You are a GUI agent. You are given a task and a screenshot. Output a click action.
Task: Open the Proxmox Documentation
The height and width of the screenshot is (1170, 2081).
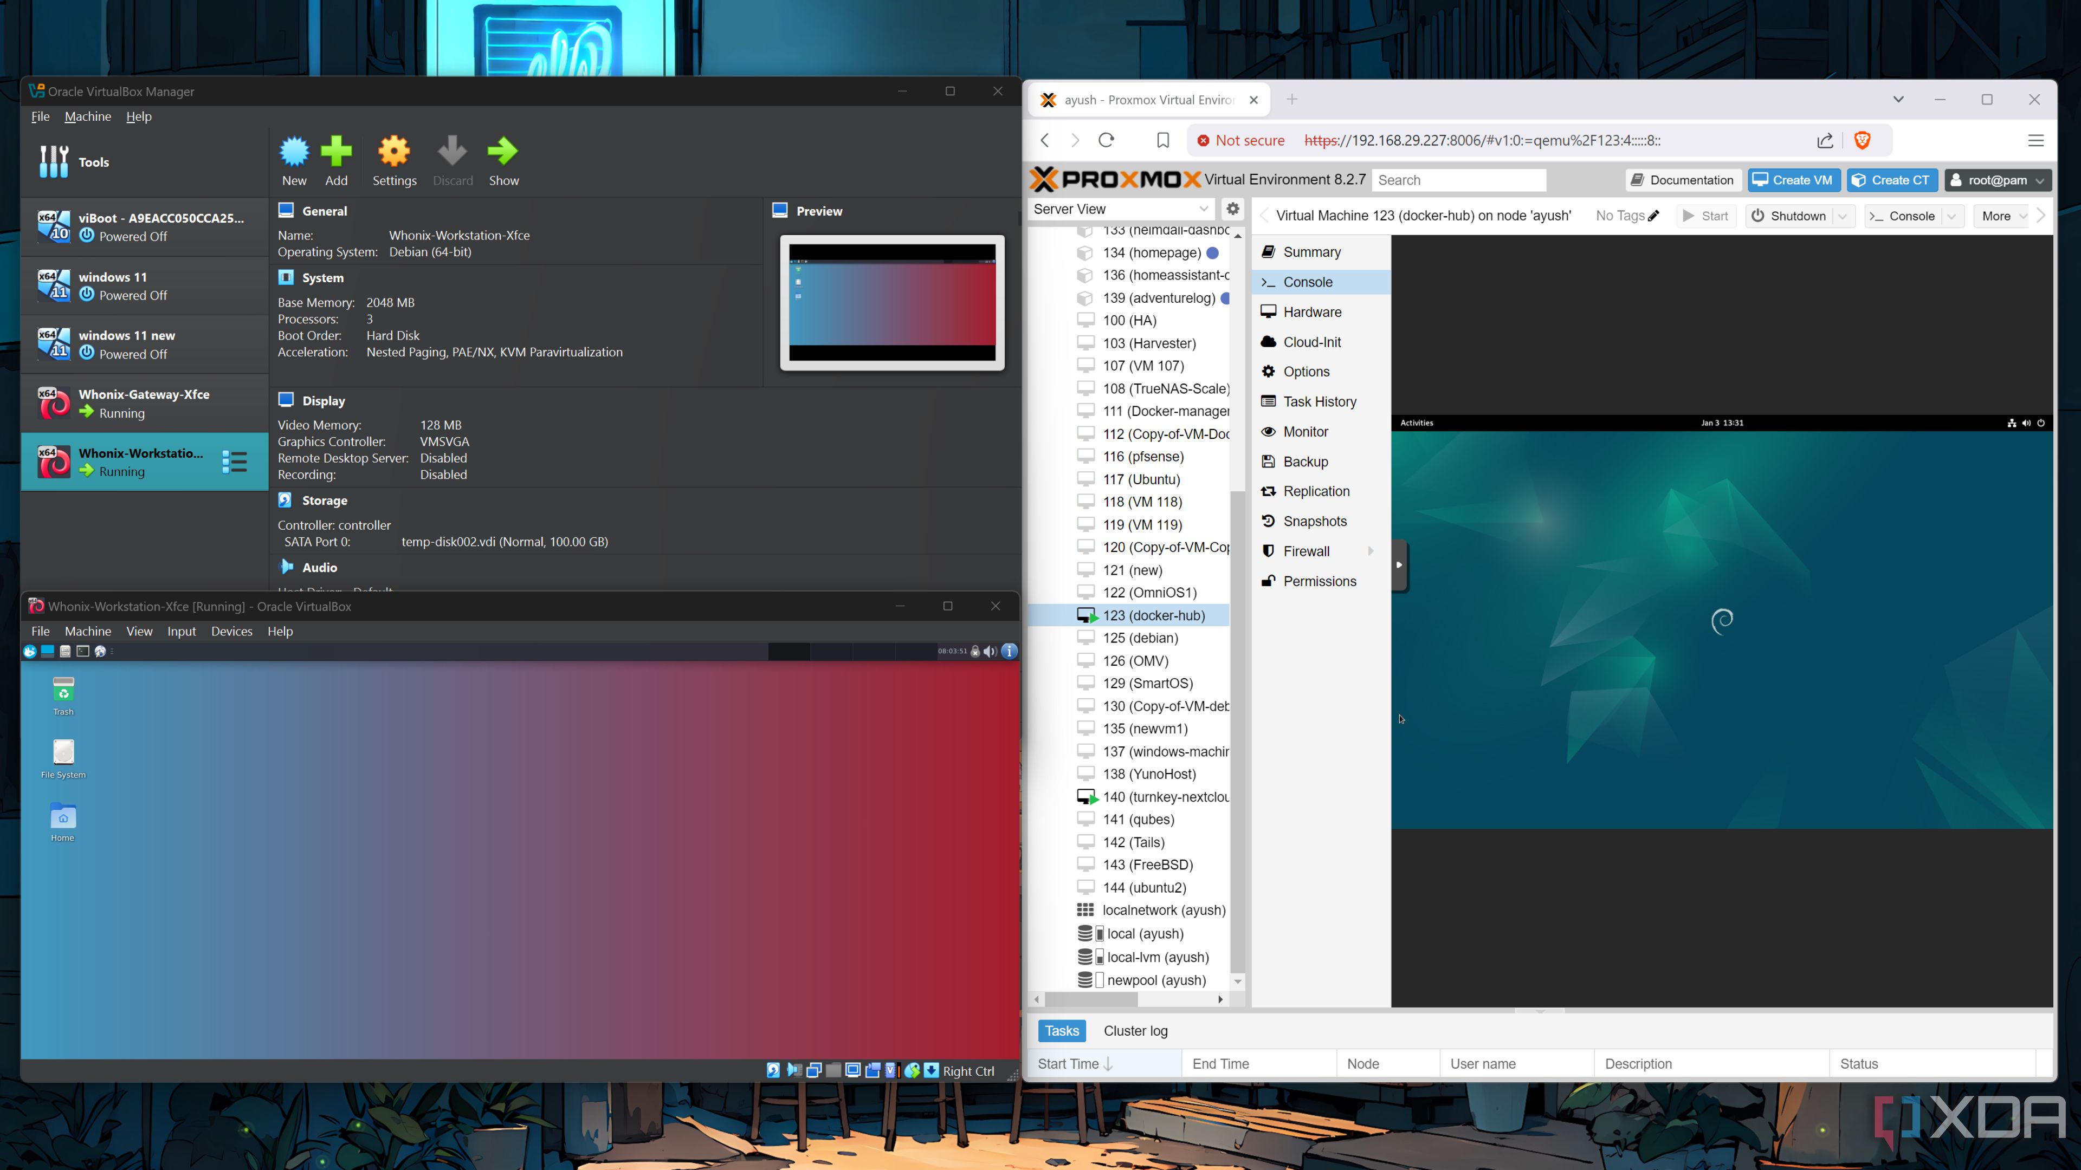[1683, 179]
